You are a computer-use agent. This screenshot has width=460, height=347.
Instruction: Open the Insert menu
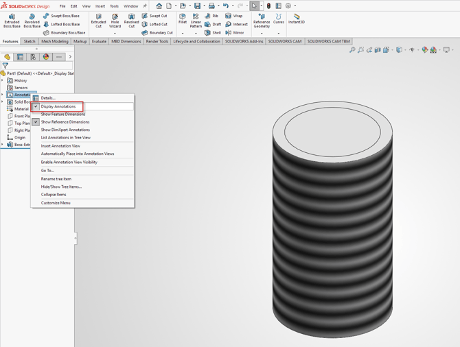click(100, 6)
